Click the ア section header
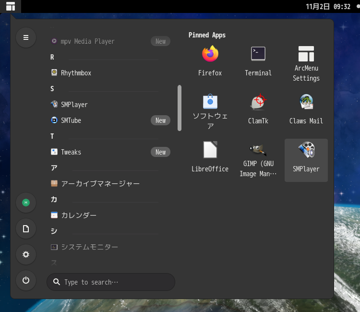Viewport: 360px width, 312px height. pyautogui.click(x=54, y=168)
